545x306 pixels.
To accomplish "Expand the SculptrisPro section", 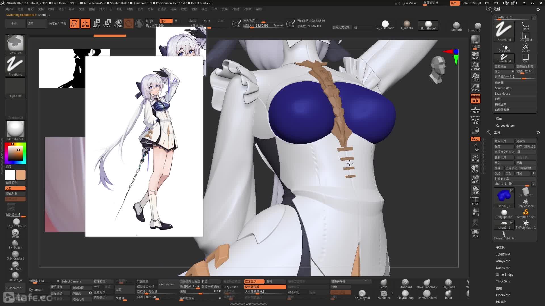I will [503, 88].
